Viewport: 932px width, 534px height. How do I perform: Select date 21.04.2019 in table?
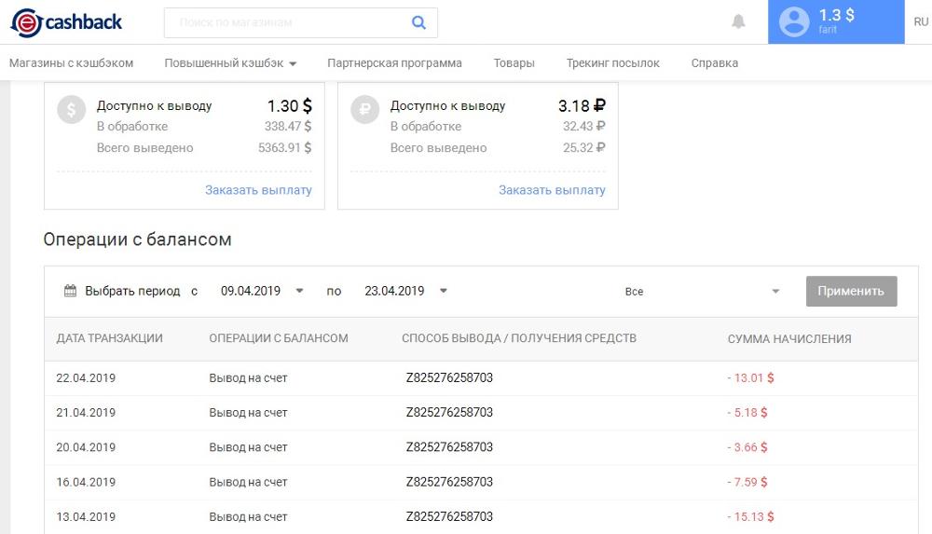point(86,413)
